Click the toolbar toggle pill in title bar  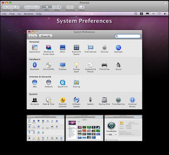(x=165, y=3)
